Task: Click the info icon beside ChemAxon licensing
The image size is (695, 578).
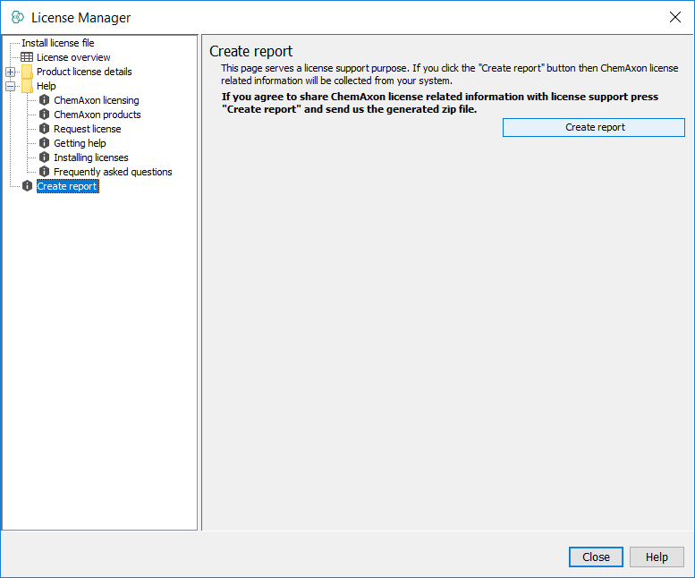Action: click(44, 100)
